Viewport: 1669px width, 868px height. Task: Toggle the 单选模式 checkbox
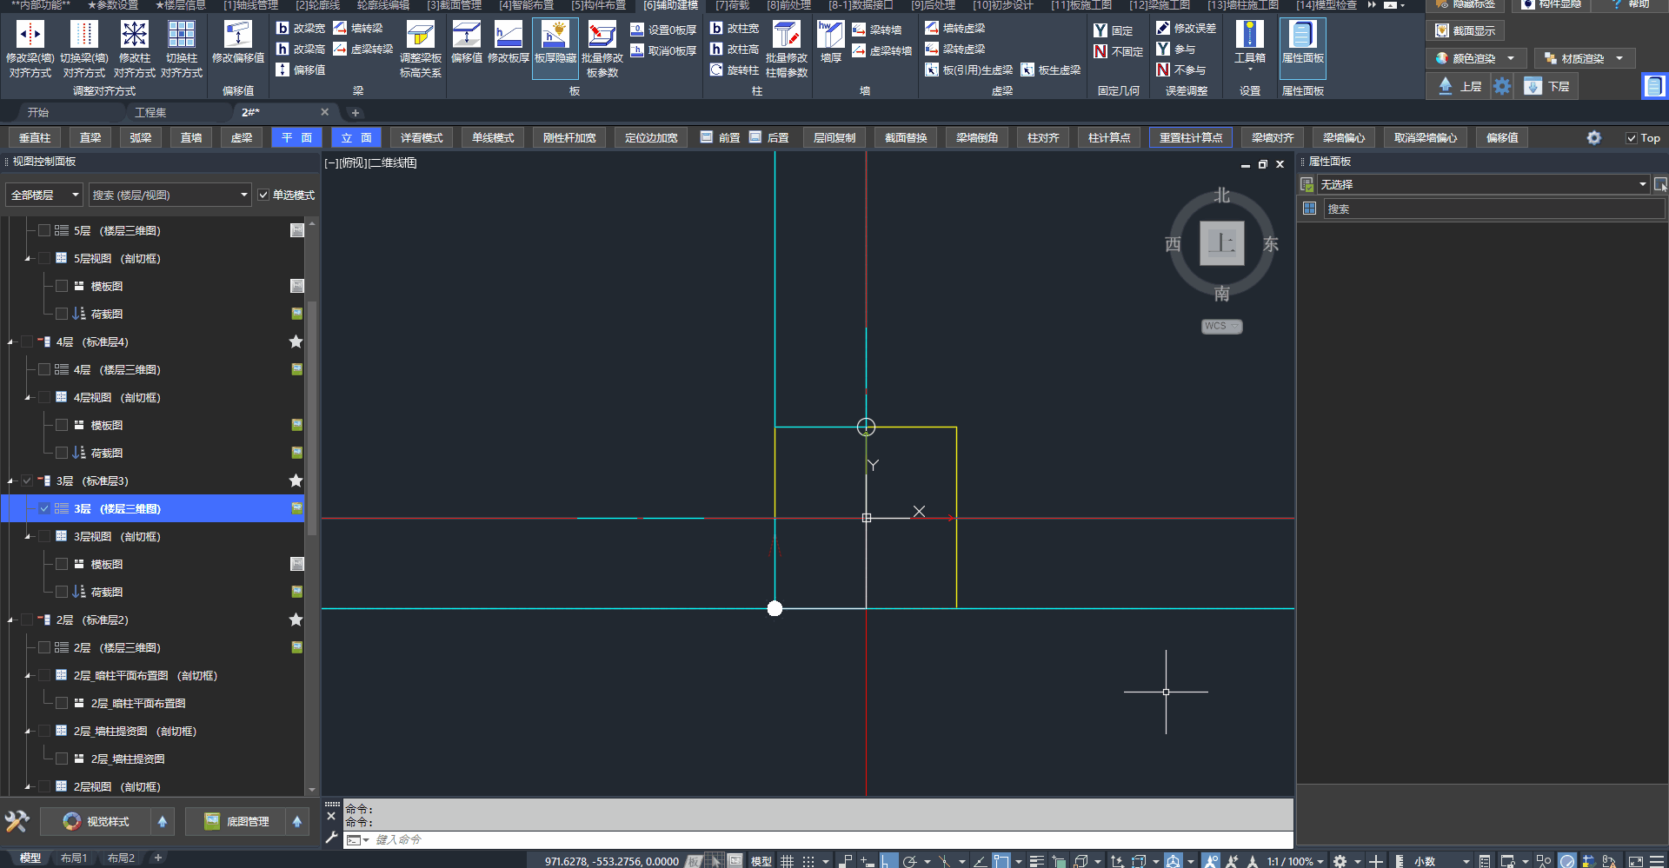[263, 195]
